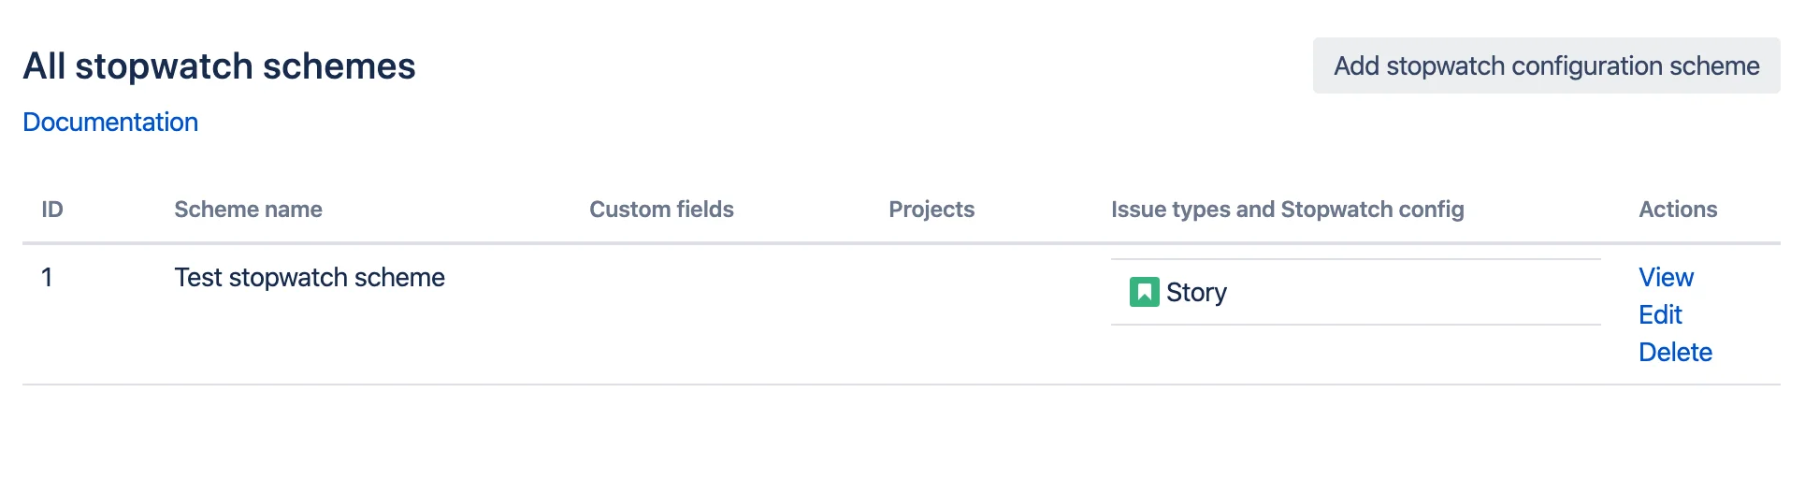Select scheme ID 1 cell

[47, 278]
